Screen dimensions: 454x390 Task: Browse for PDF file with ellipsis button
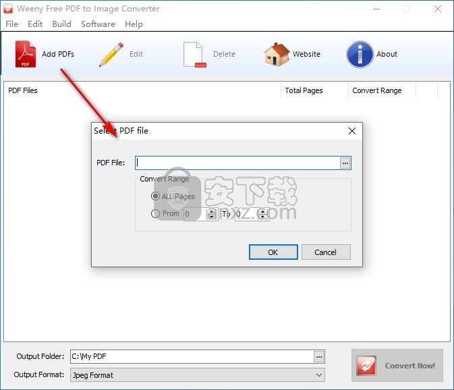pos(345,163)
